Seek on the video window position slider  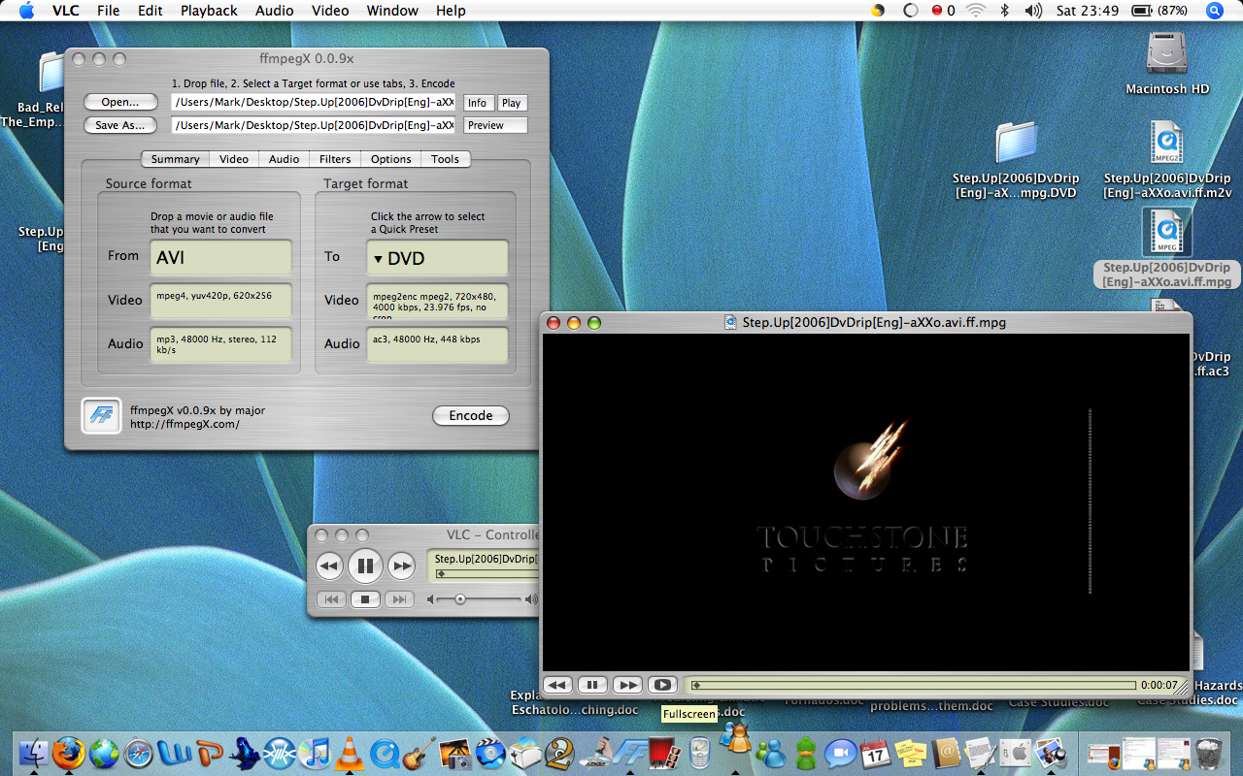[913, 685]
